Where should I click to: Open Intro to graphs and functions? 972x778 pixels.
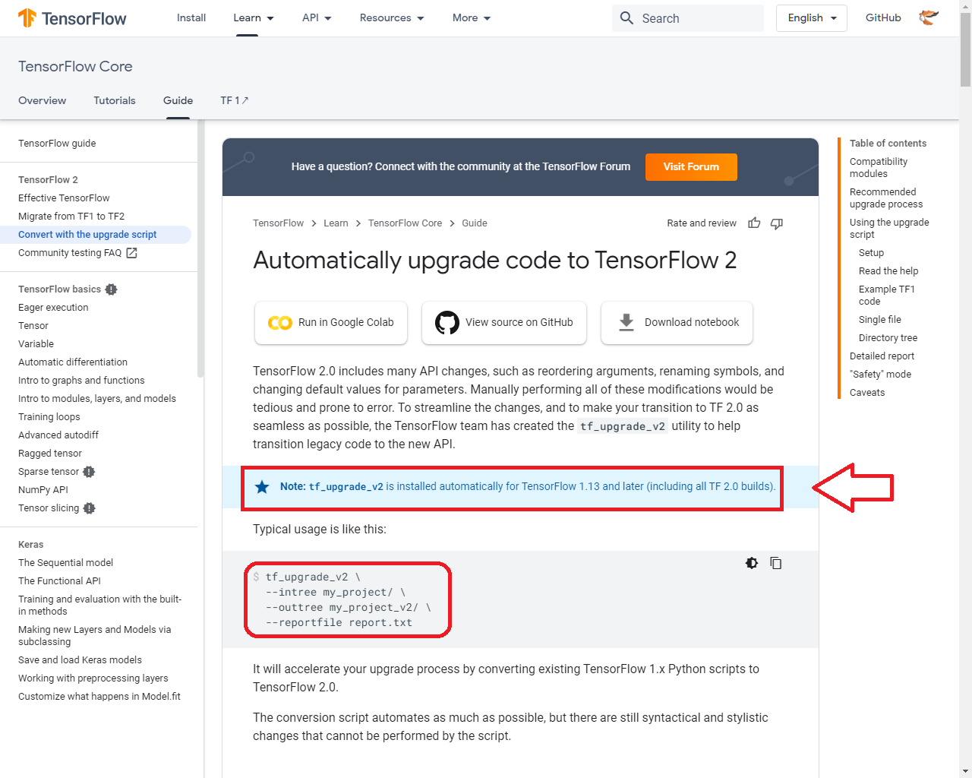(x=81, y=381)
